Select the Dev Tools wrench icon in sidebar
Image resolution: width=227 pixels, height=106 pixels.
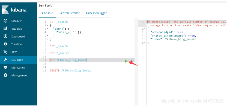coord(5,60)
